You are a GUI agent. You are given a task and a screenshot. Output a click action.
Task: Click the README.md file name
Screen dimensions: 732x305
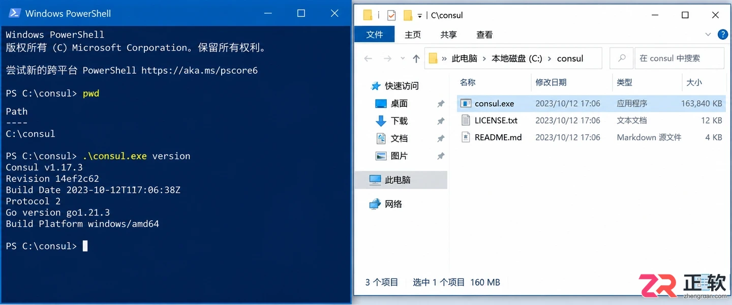tap(498, 137)
